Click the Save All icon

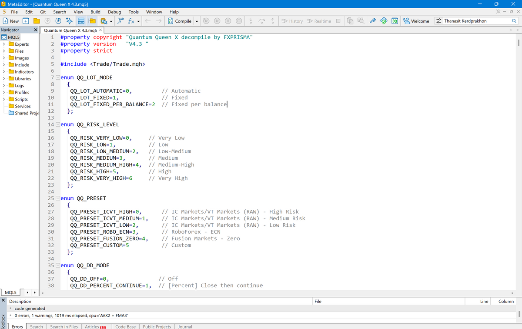tap(58, 21)
